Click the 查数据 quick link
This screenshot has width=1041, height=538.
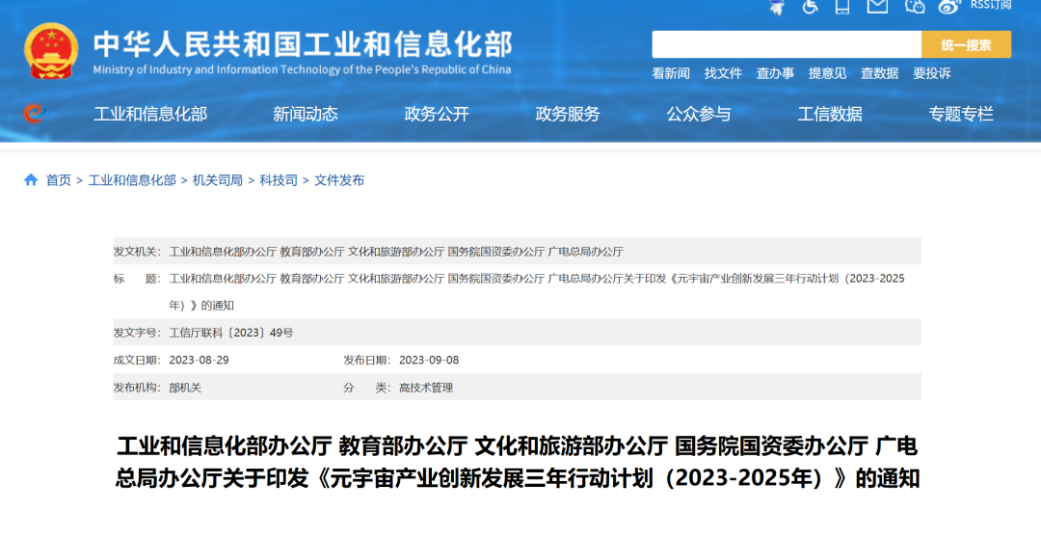coord(880,73)
